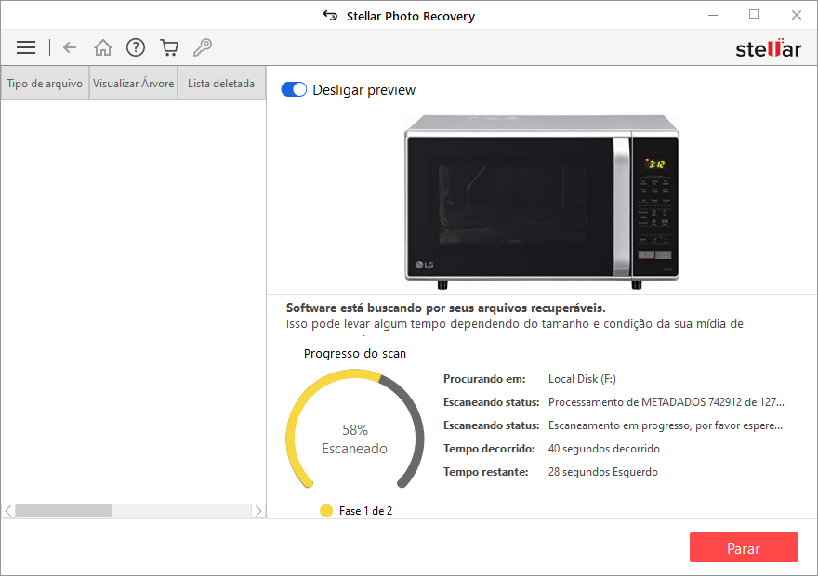The width and height of the screenshot is (818, 576).
Task: Return to the Home screen
Action: click(x=103, y=47)
